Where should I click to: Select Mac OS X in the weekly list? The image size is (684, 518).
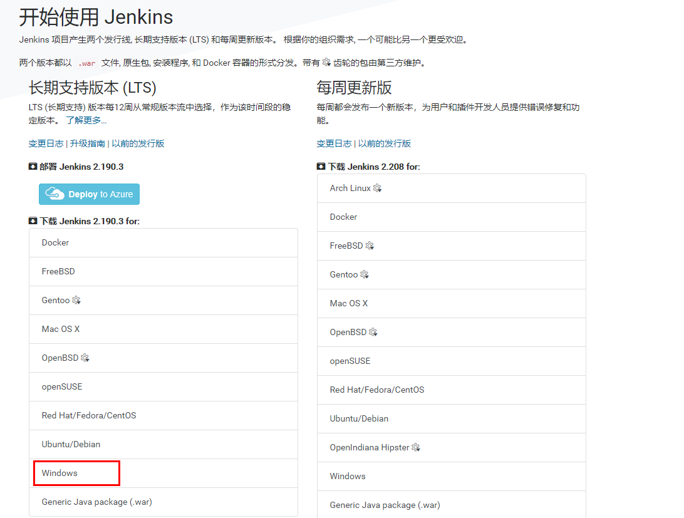click(x=452, y=303)
